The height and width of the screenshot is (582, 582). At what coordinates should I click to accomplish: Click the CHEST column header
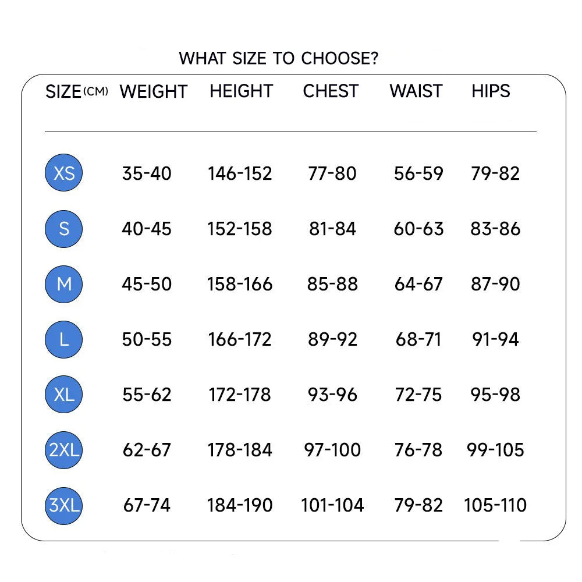[331, 91]
